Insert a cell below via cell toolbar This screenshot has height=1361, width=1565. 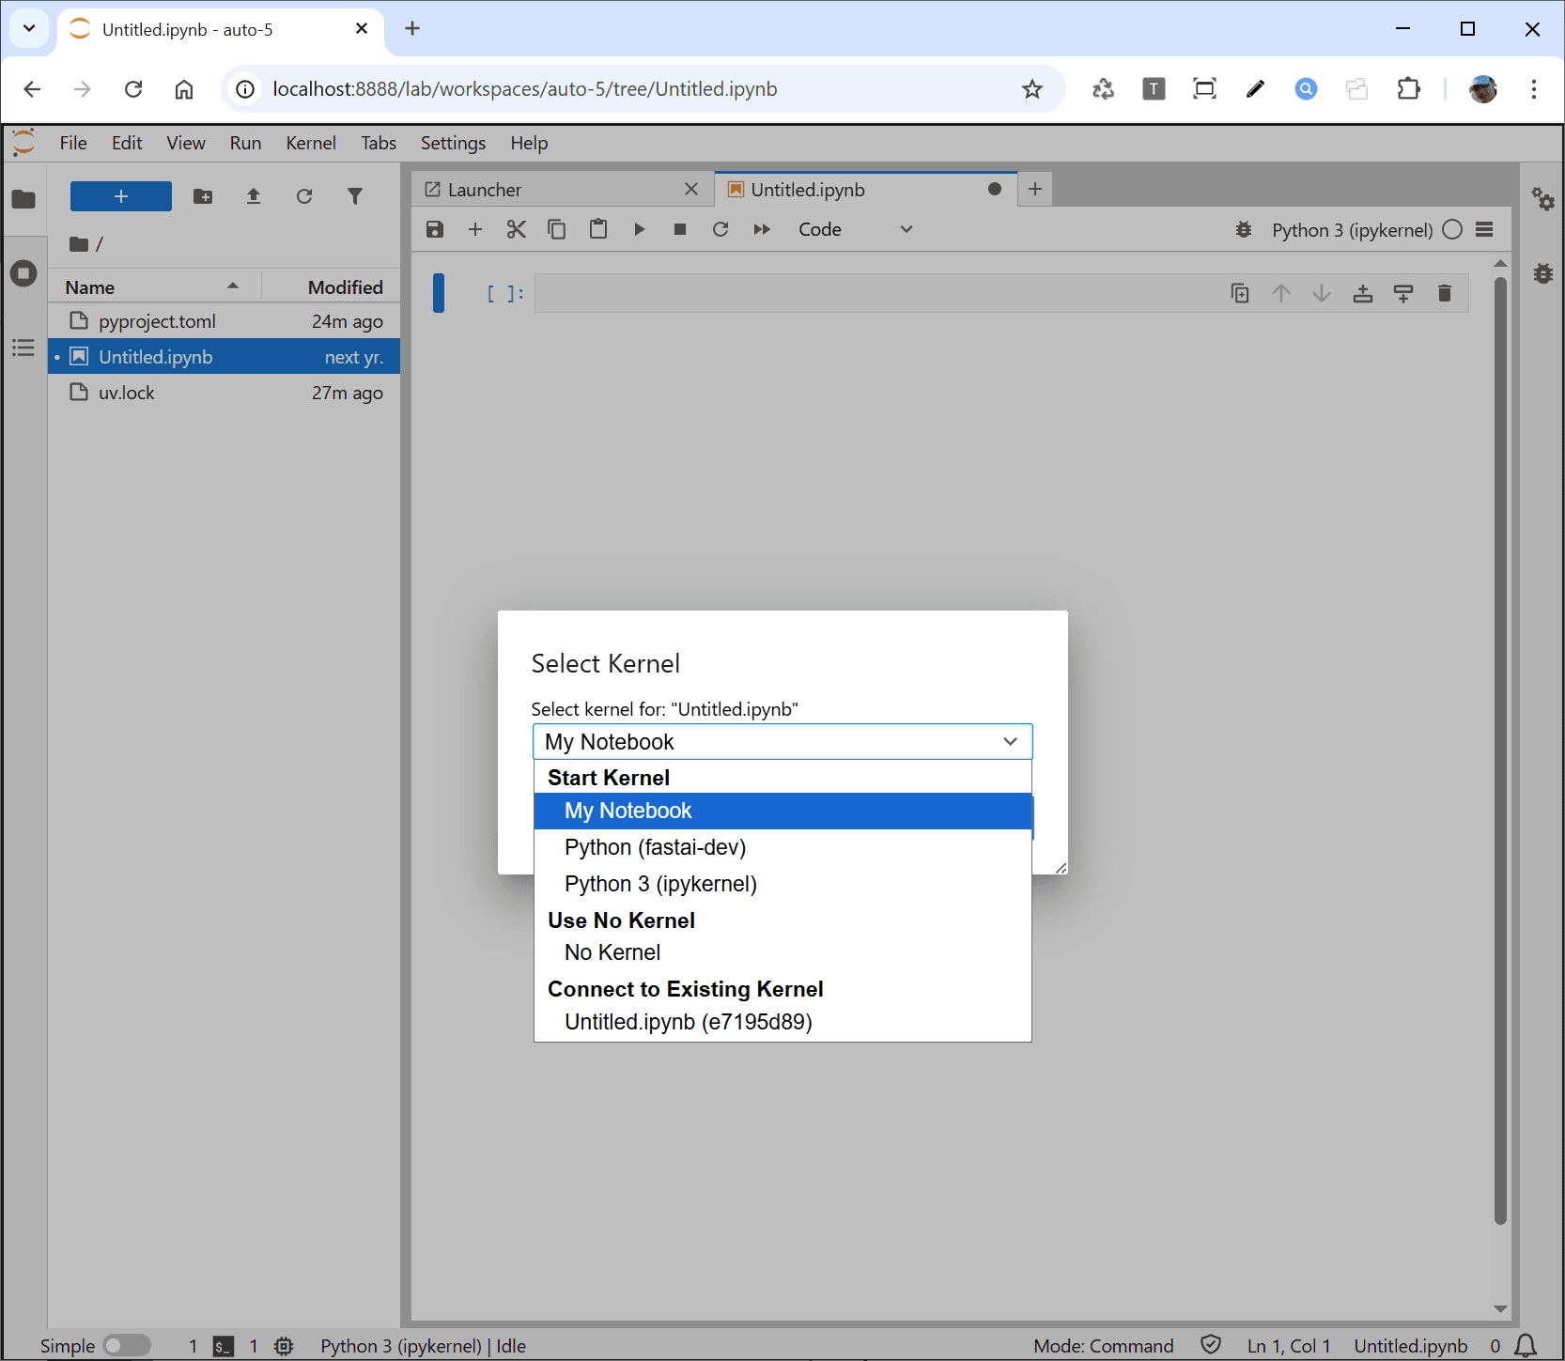click(x=1403, y=294)
